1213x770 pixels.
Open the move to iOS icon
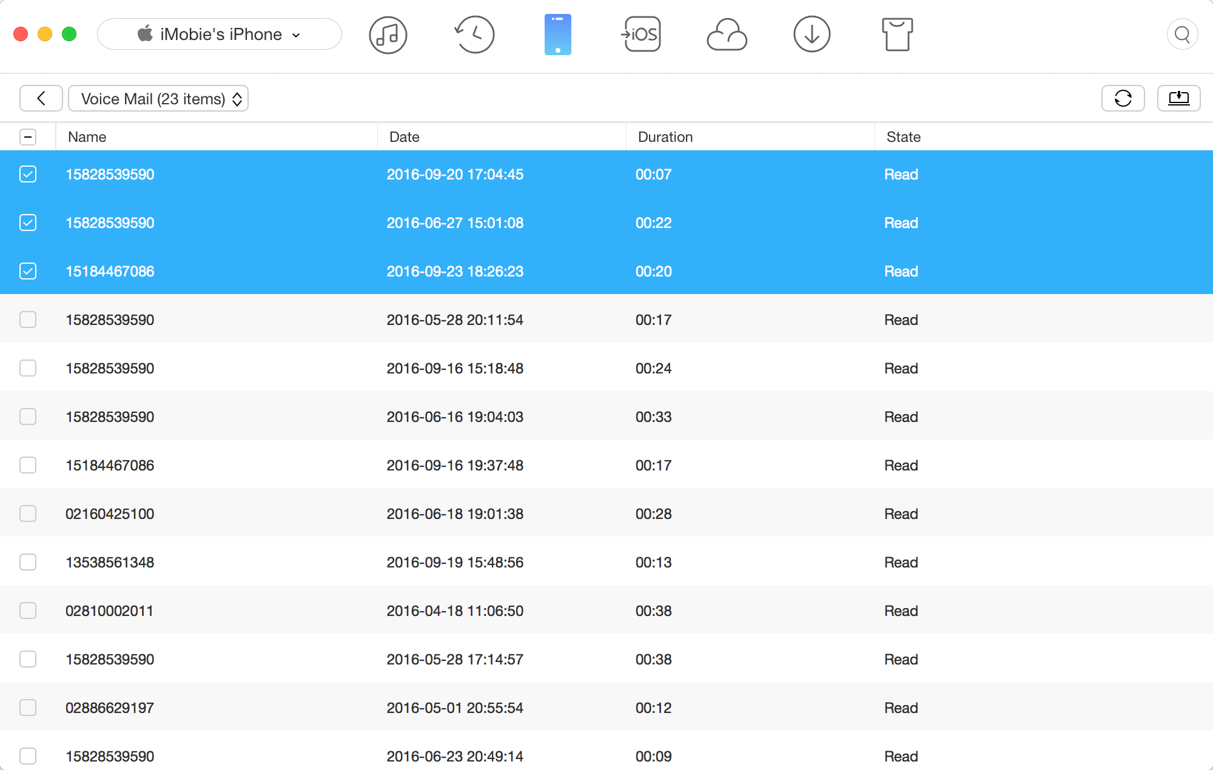641,35
